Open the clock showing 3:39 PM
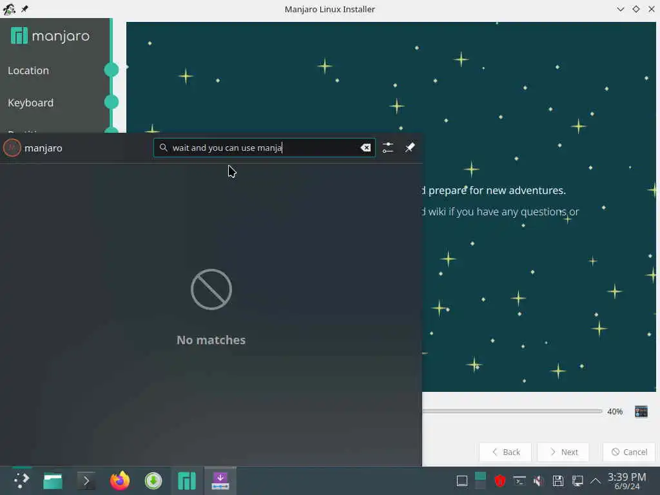Viewport: 660px width, 495px height. [626, 481]
